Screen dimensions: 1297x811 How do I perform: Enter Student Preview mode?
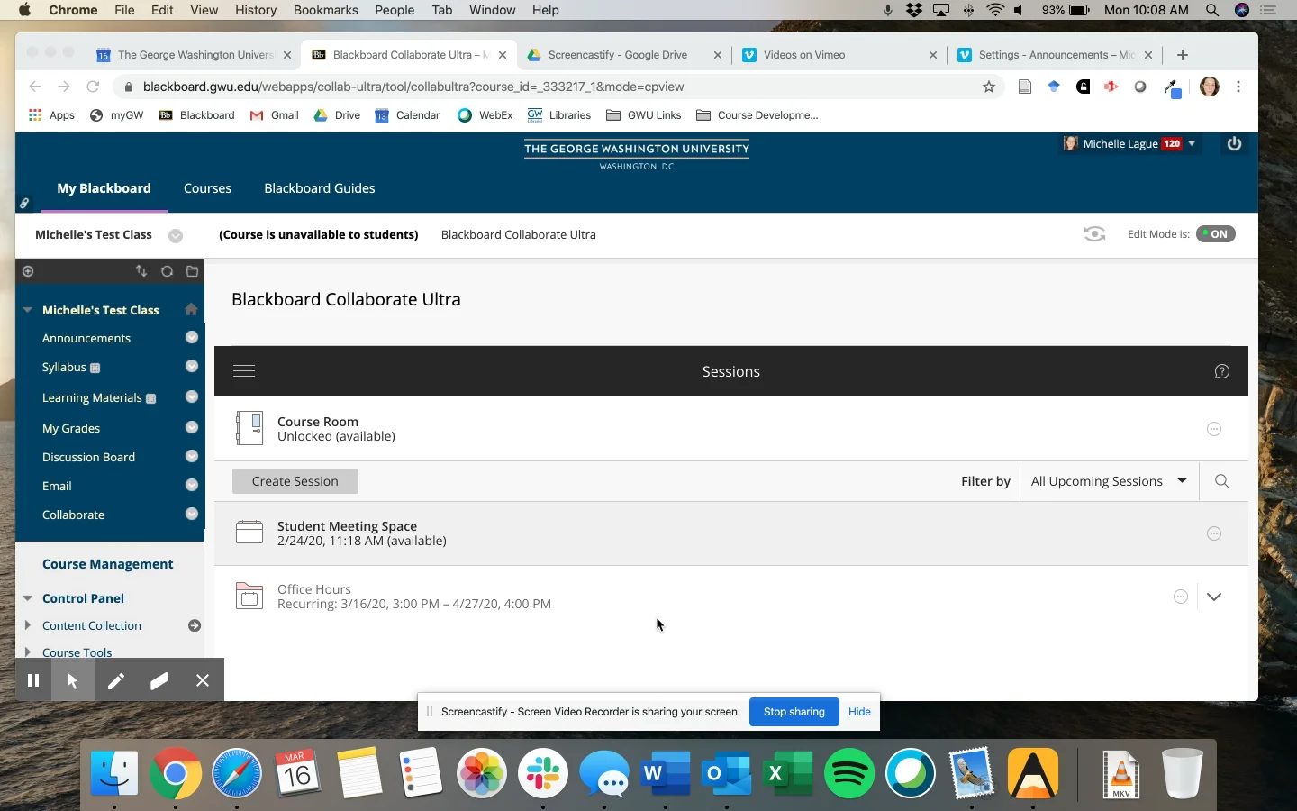[x=1094, y=234]
